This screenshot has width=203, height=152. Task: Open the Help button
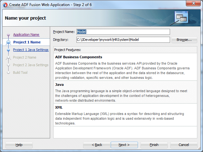coord(19,145)
